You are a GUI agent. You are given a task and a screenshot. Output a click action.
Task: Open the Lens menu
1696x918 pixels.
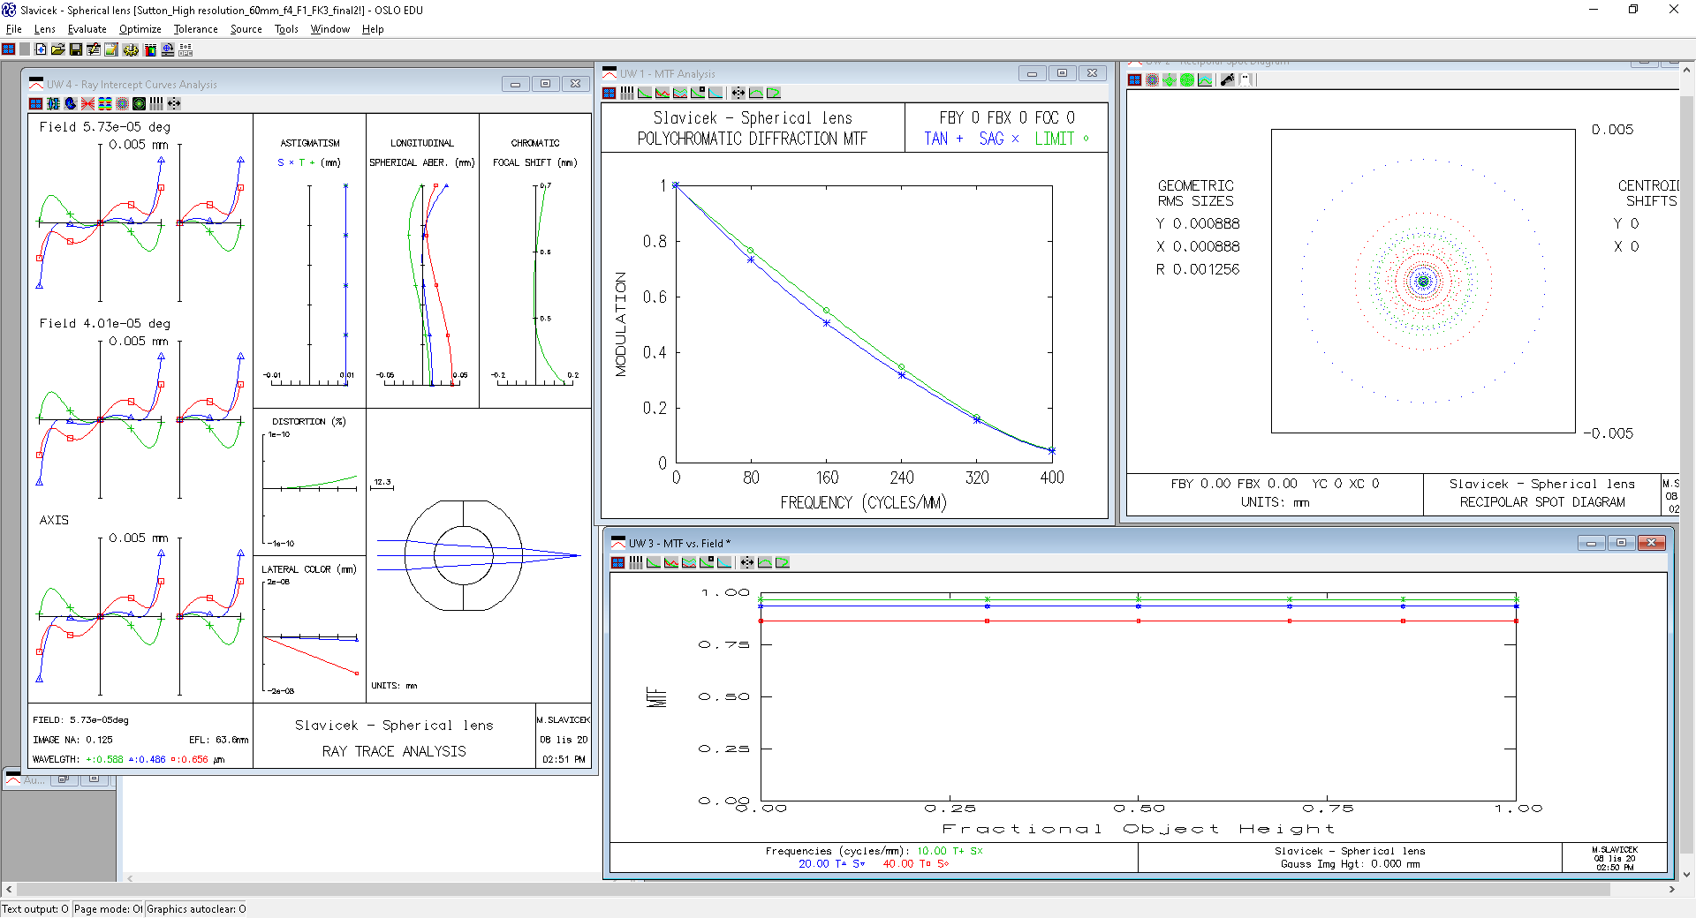pos(44,29)
